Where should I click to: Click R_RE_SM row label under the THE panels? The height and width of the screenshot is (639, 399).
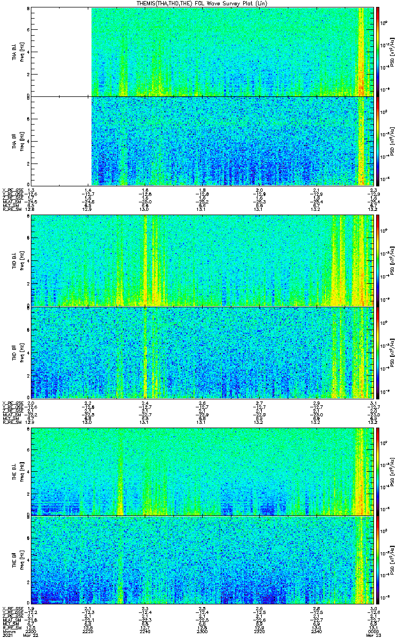coord(12,627)
